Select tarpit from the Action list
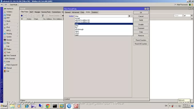 pos(104,35)
